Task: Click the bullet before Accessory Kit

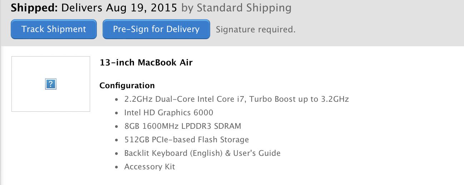Action: (117, 167)
